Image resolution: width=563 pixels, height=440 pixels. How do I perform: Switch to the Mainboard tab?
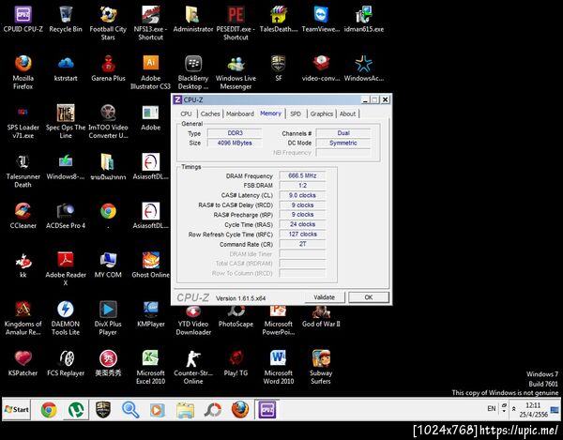[x=240, y=114]
